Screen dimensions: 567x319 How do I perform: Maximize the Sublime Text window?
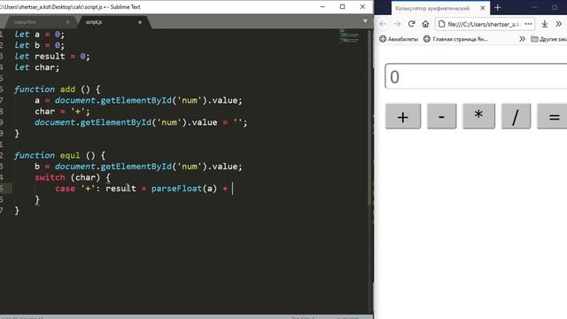coord(343,6)
